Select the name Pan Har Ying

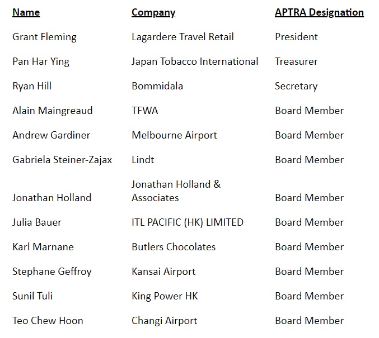(x=41, y=61)
